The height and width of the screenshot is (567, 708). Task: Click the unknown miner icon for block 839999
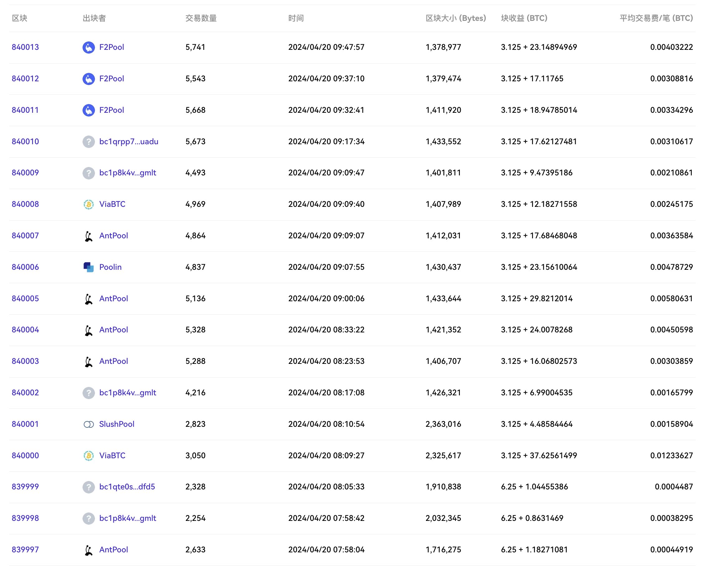[89, 487]
